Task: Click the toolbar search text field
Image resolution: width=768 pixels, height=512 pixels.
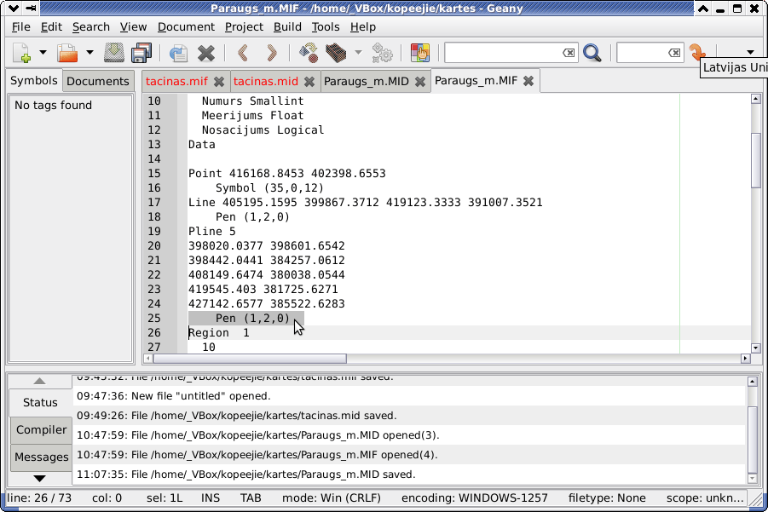Action: coord(504,52)
